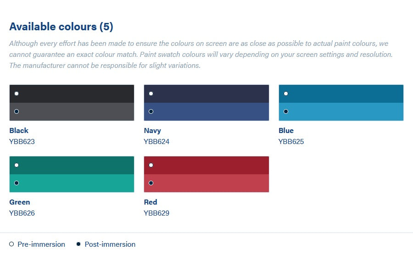Click the Available colours (5) heading
This screenshot has width=413, height=255.
pos(61,27)
